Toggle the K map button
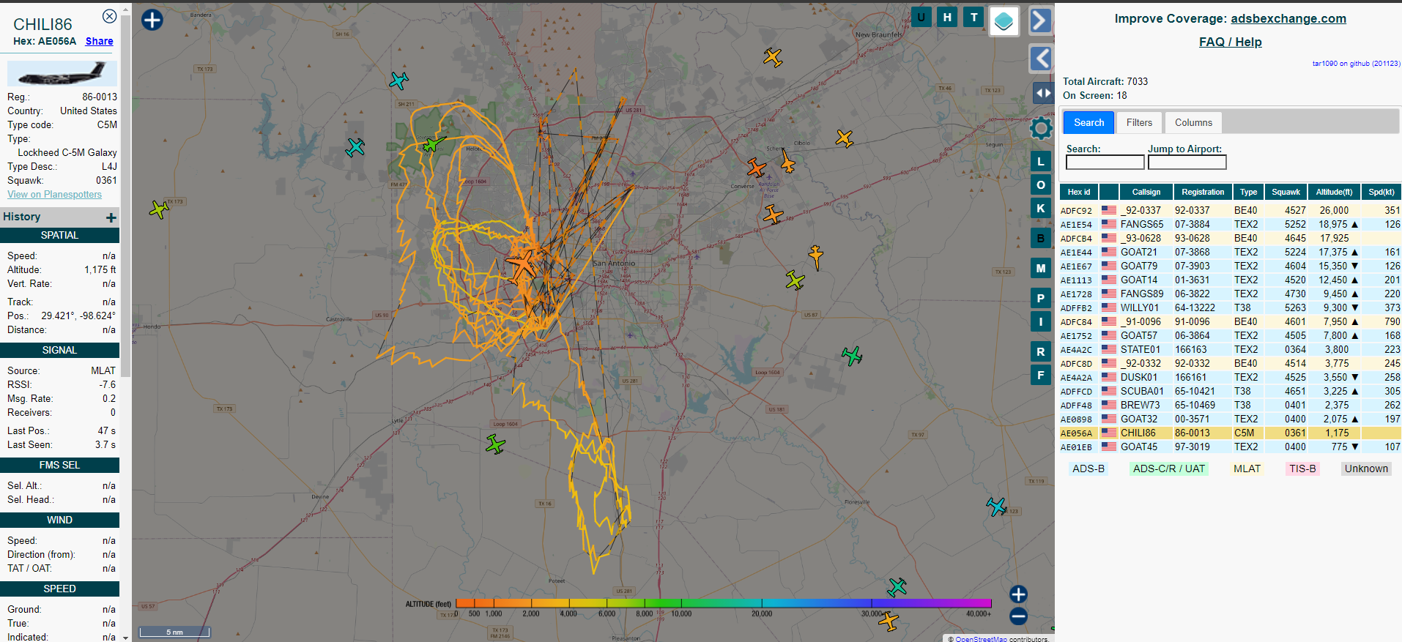The image size is (1402, 642). [1041, 208]
